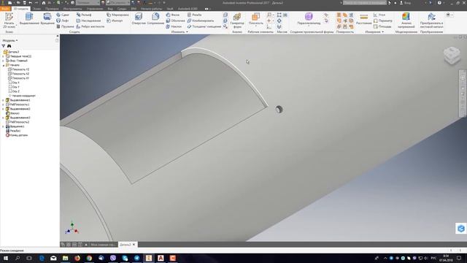
Task: Select the Комбинировать (Combine) tool
Action: (x=201, y=20)
